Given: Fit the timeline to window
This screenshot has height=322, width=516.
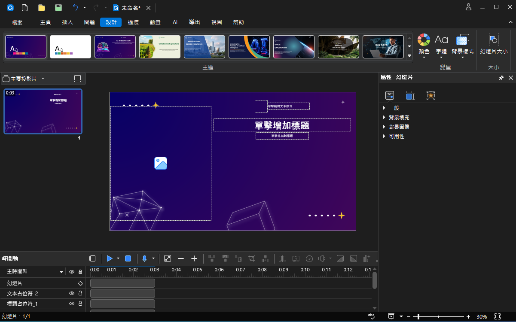Looking at the screenshot, I should [x=168, y=258].
